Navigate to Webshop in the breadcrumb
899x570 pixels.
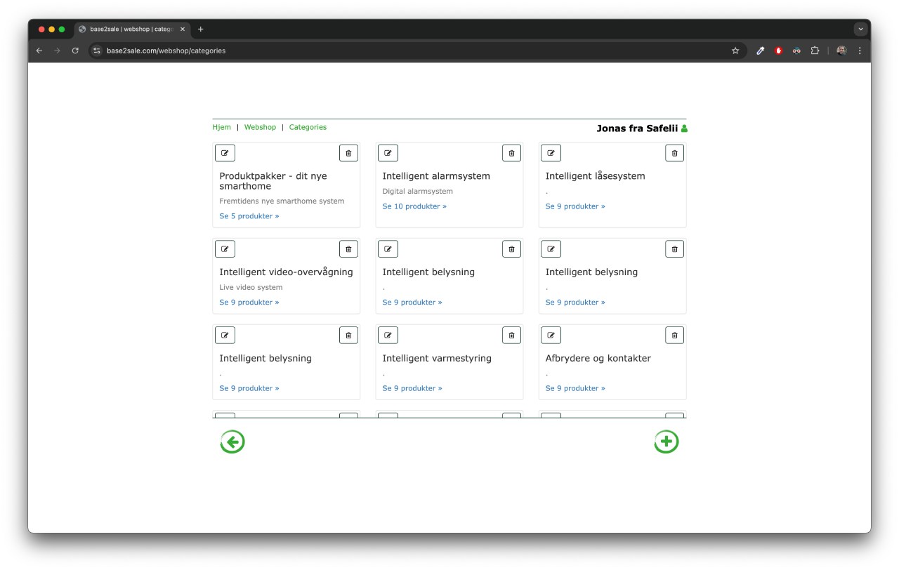[x=260, y=127]
